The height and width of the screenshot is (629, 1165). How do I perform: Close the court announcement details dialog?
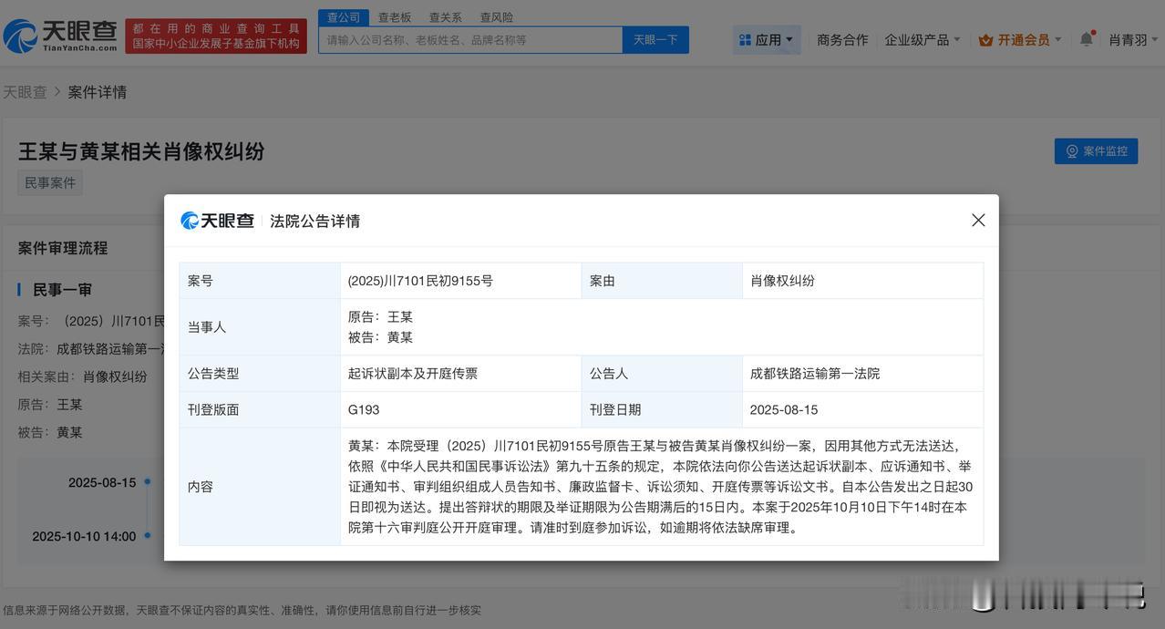click(978, 220)
